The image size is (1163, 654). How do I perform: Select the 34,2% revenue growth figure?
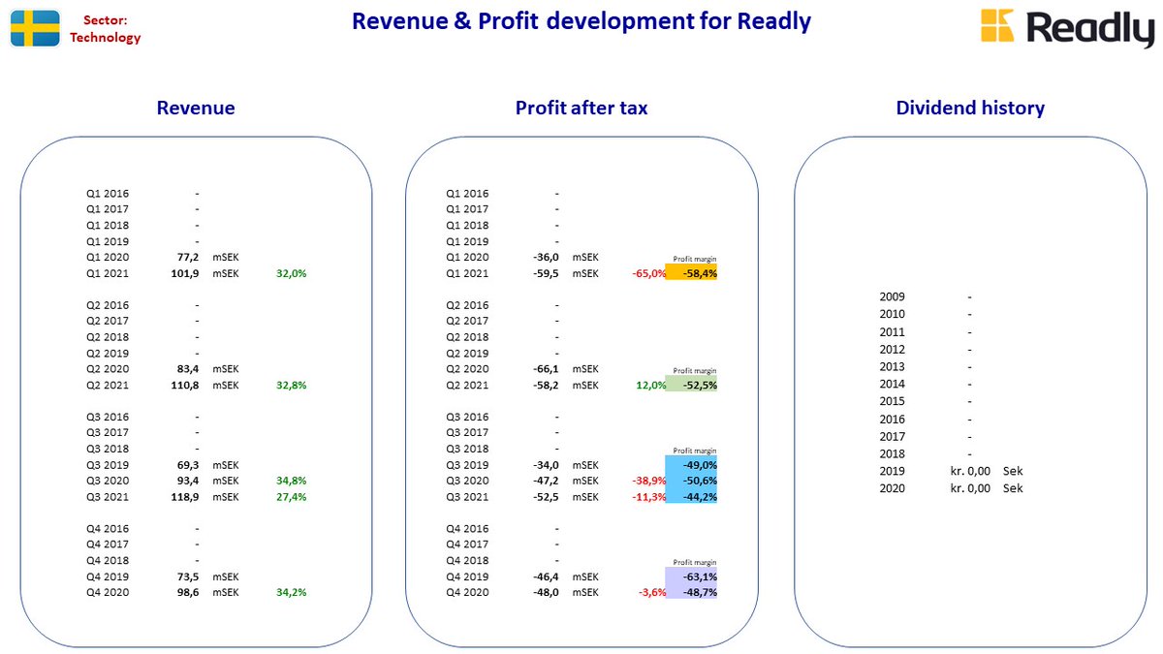291,592
